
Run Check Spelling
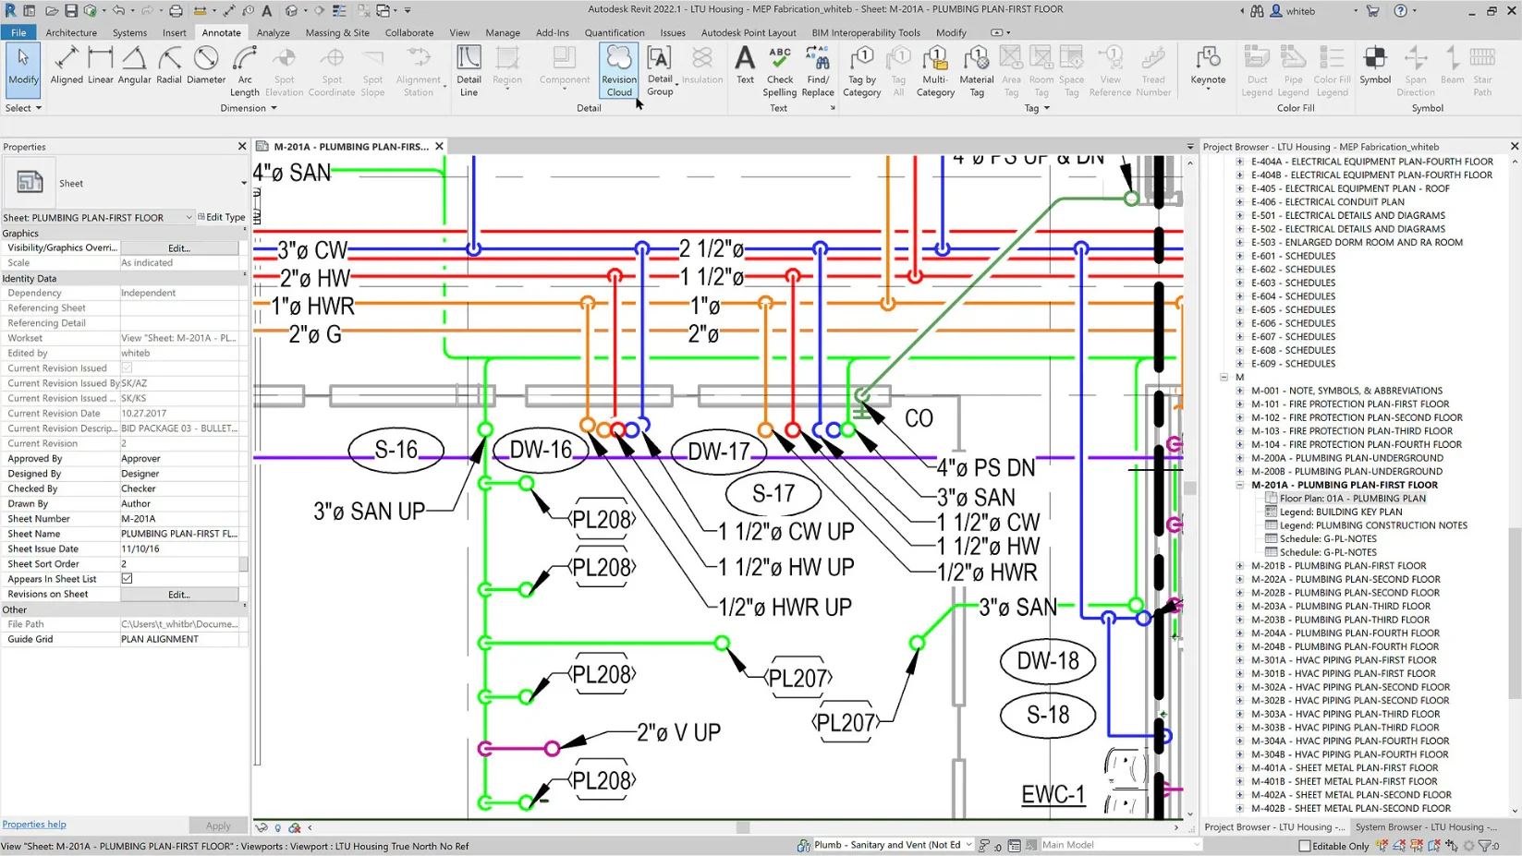(x=779, y=71)
